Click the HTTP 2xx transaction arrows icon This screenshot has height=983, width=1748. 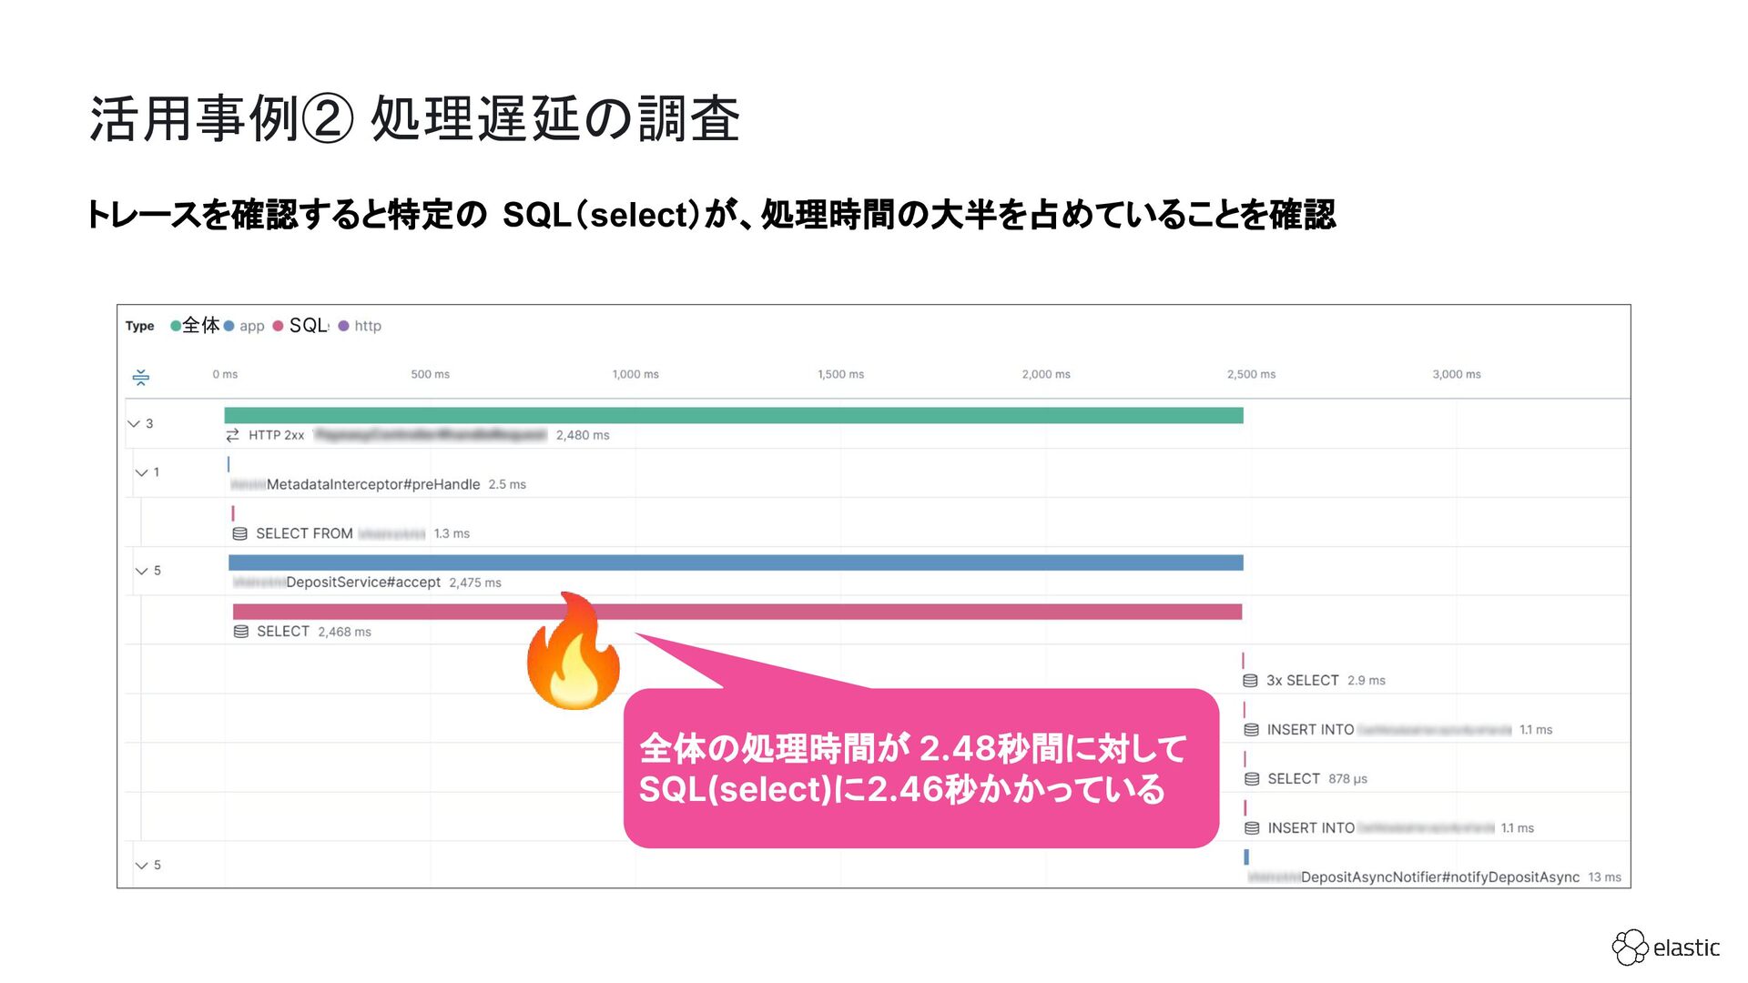pos(233,435)
